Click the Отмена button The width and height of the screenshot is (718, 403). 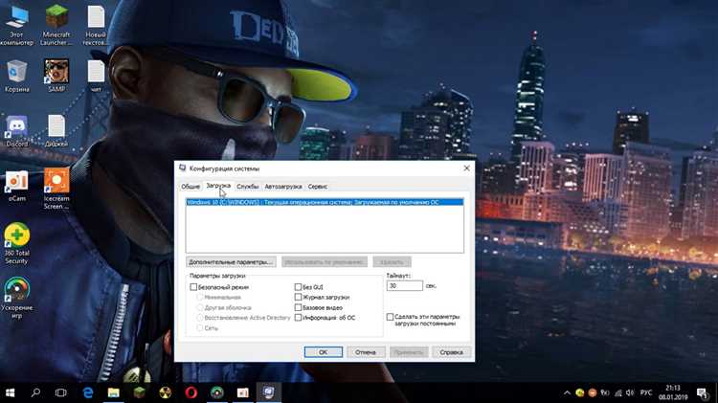tap(366, 352)
